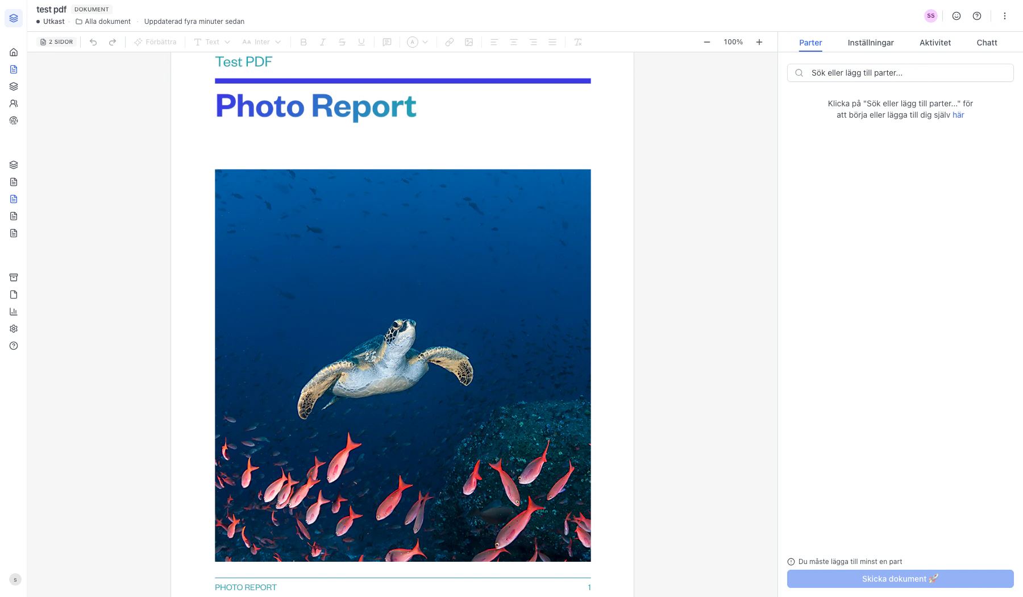Click the Skicka dokument button

coord(900,579)
